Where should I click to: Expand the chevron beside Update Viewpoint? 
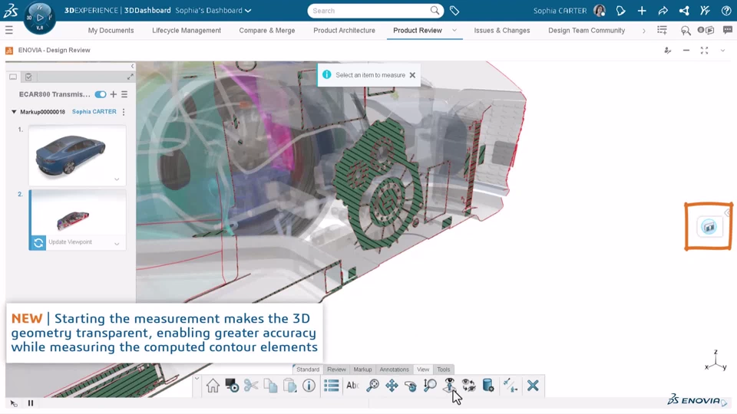point(117,244)
